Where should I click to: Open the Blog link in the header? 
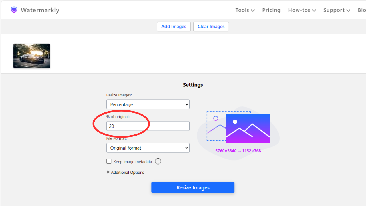[x=362, y=10]
